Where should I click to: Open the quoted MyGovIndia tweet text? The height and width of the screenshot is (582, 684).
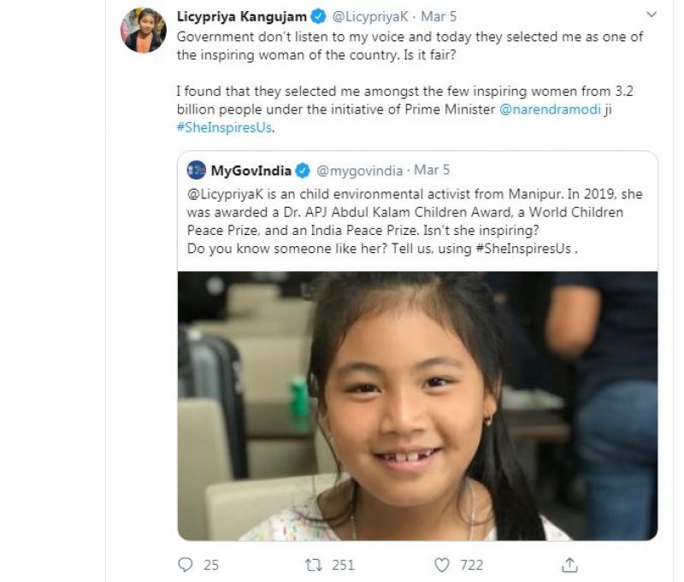pos(410,220)
